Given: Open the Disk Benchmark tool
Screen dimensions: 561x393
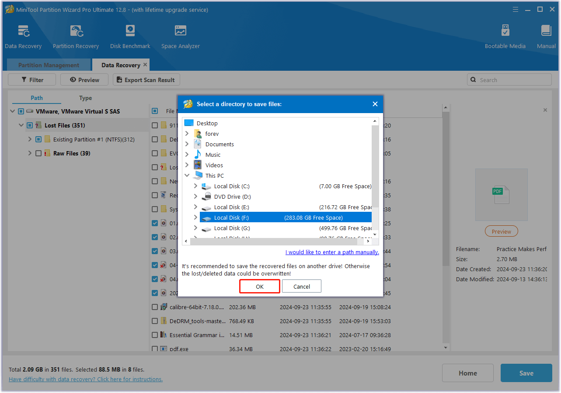Looking at the screenshot, I should click(x=130, y=31).
